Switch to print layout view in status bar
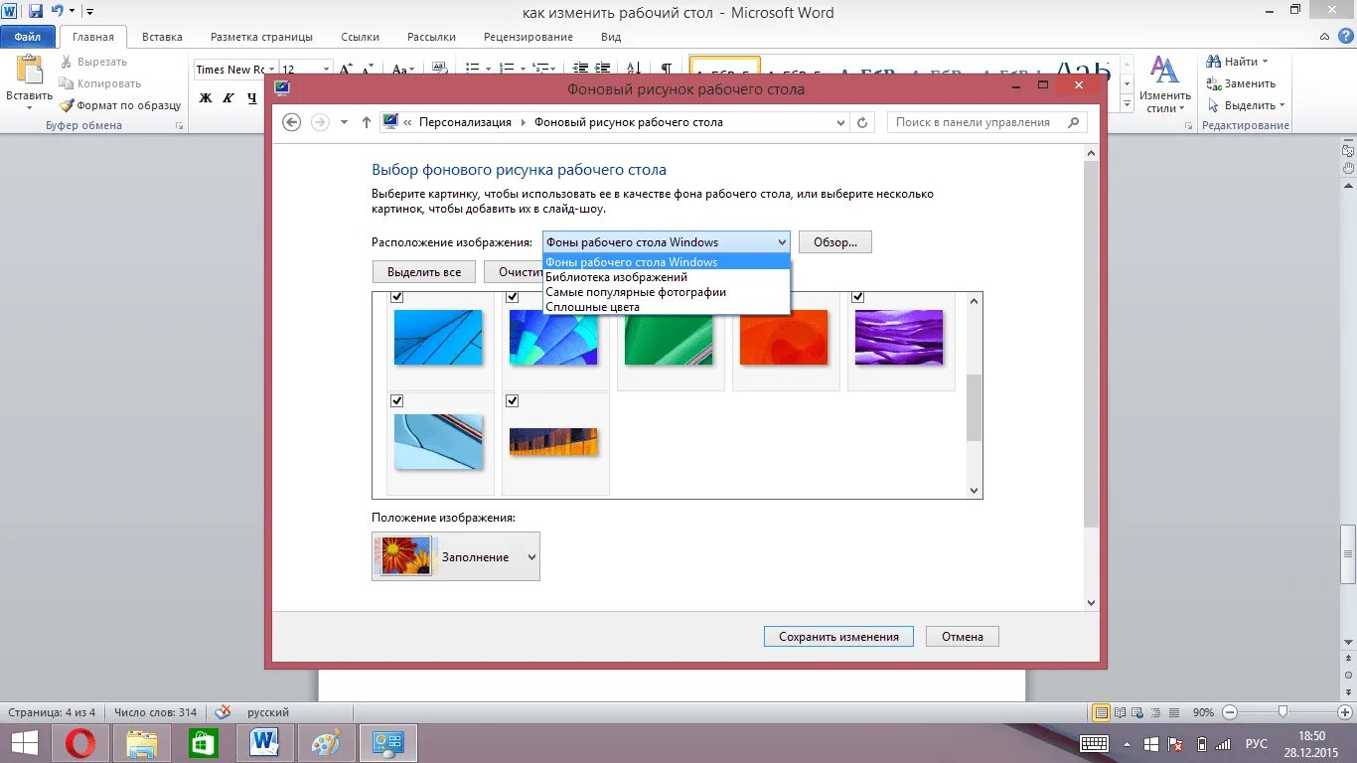1357x763 pixels. pos(1101,712)
